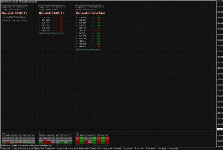Select 'Suggestion for 240mins TF' heading
Screen dimensions: 223x150
[15, 7]
